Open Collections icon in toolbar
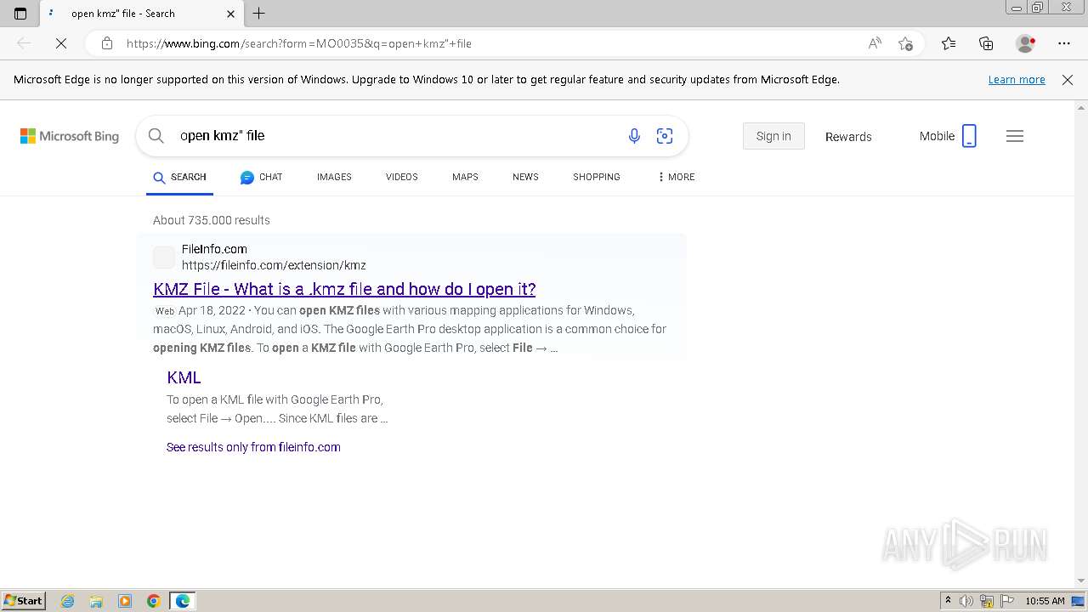Image resolution: width=1088 pixels, height=612 pixels. [986, 43]
